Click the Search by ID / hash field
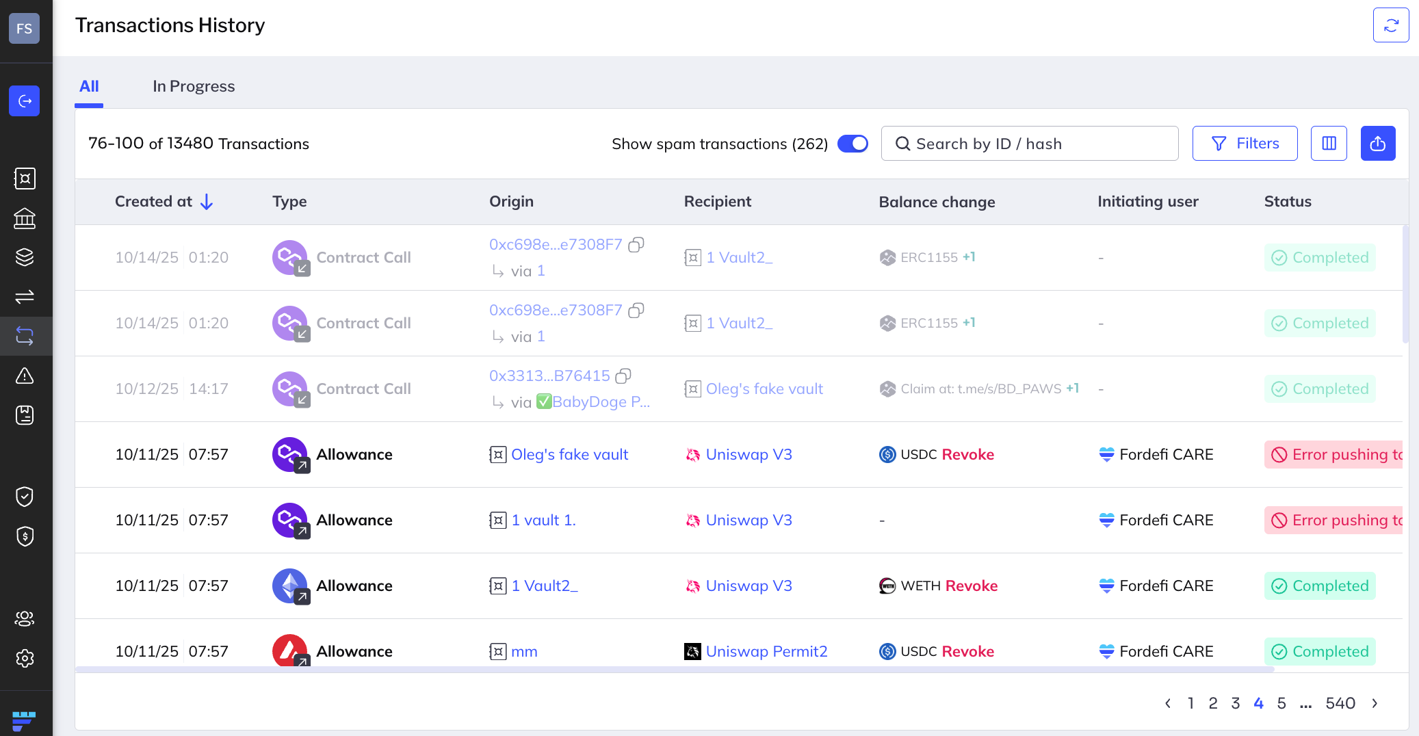 tap(1030, 144)
